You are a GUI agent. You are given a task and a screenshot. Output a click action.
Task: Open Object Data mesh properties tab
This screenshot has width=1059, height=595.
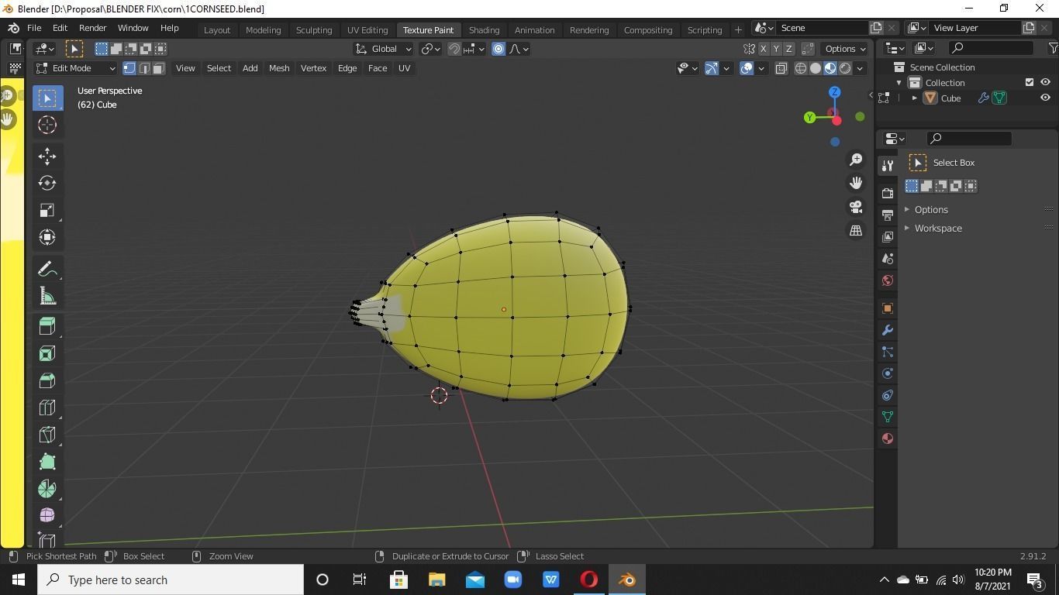point(888,417)
